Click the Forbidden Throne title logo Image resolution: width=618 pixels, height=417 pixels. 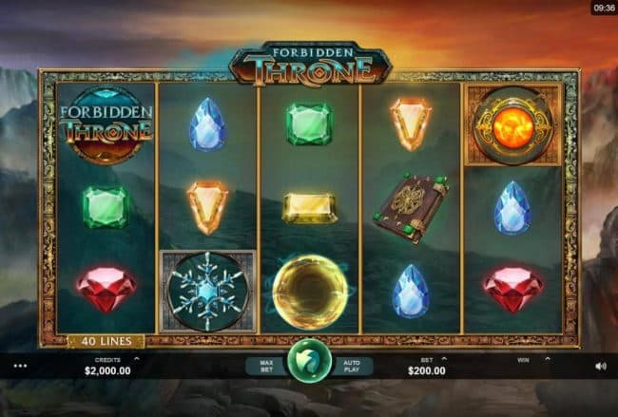[x=310, y=64]
